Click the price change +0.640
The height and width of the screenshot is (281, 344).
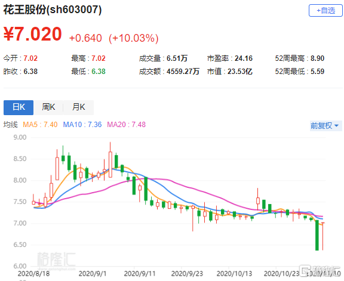pos(85,38)
